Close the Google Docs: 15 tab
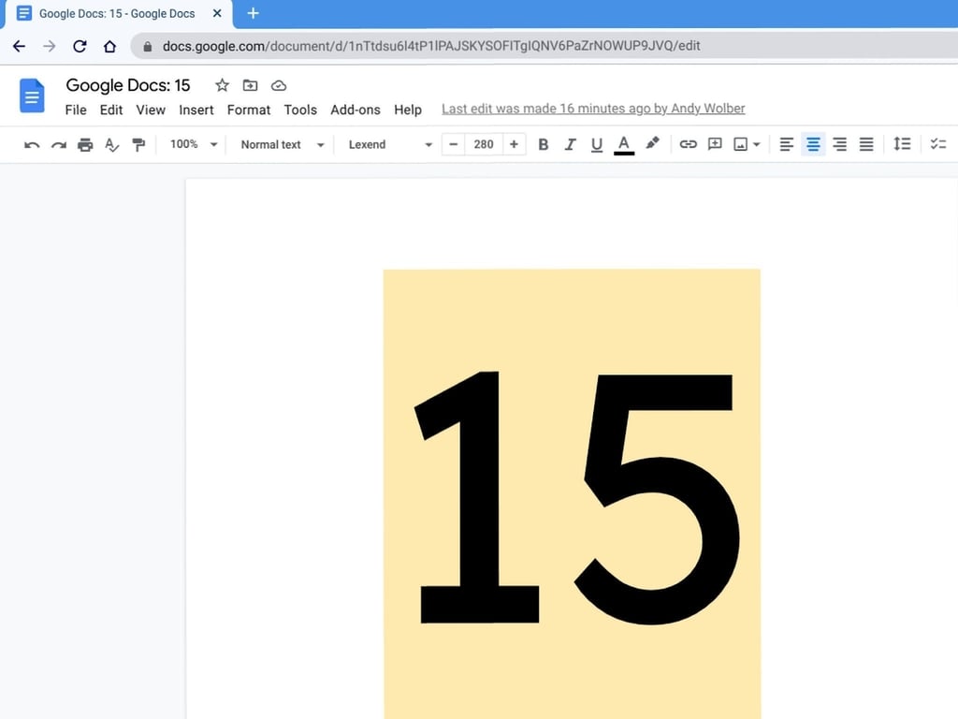The height and width of the screenshot is (719, 958). pos(217,13)
